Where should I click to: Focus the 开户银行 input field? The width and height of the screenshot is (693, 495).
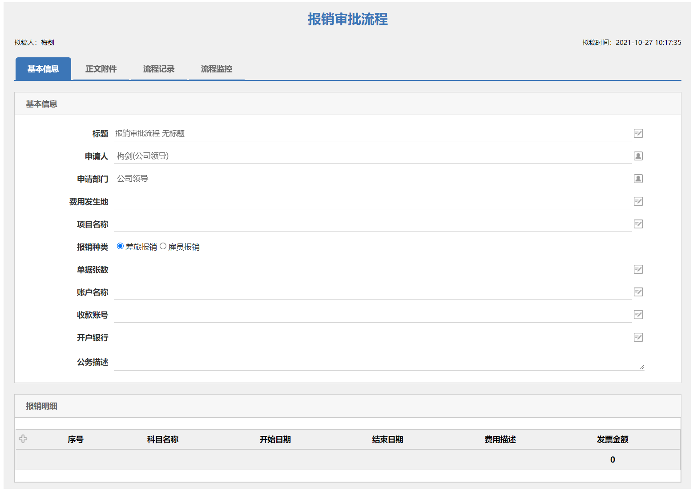373,337
